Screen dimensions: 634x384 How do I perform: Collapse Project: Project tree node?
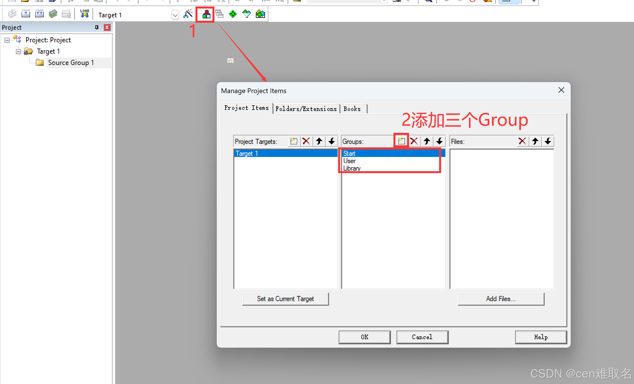[x=7, y=40]
